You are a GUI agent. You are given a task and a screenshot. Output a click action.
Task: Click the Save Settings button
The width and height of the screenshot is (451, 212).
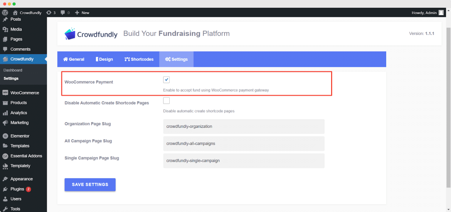click(90, 185)
